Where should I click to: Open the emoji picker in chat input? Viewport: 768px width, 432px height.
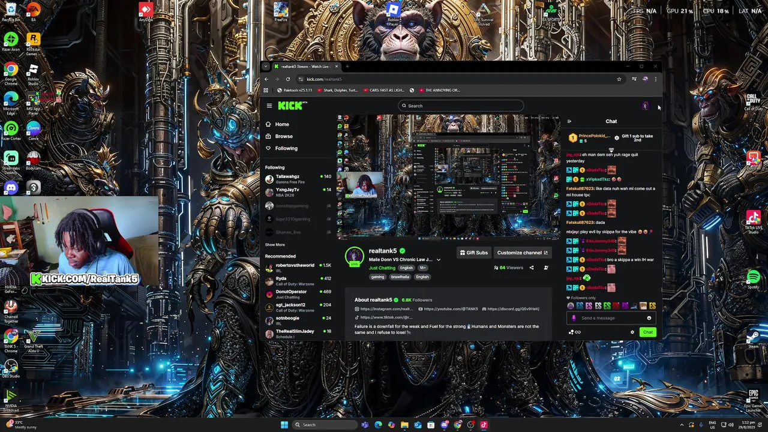(649, 318)
